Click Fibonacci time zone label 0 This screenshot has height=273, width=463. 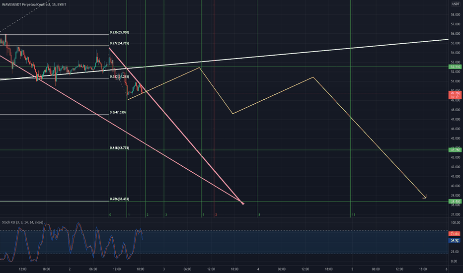click(110, 215)
